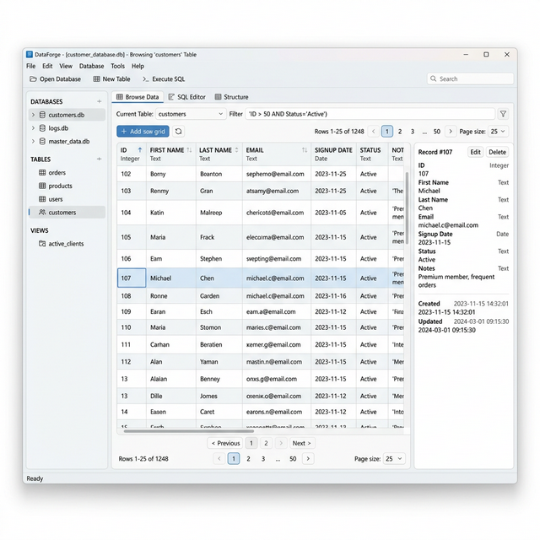This screenshot has width=540, height=540.
Task: Focus the Search box
Action: coord(470,78)
